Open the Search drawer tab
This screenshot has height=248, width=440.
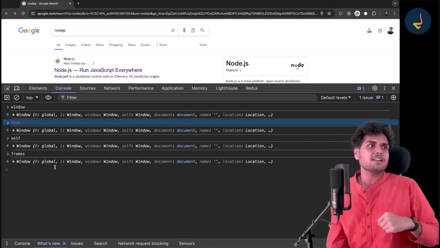(x=100, y=243)
